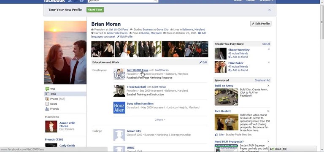324x152 pixels.
Task: Click the 10K Get 10,000 Fans logo icon
Action: (119, 74)
